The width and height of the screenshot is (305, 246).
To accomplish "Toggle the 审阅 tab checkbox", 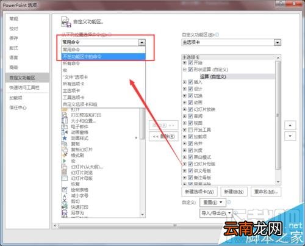I will coord(190,116).
